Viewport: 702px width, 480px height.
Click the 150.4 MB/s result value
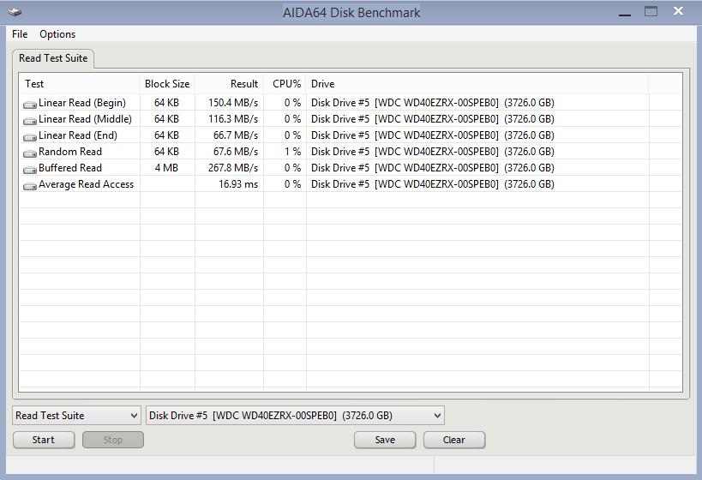pyautogui.click(x=233, y=103)
